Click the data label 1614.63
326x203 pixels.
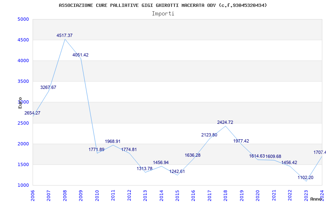257,156
